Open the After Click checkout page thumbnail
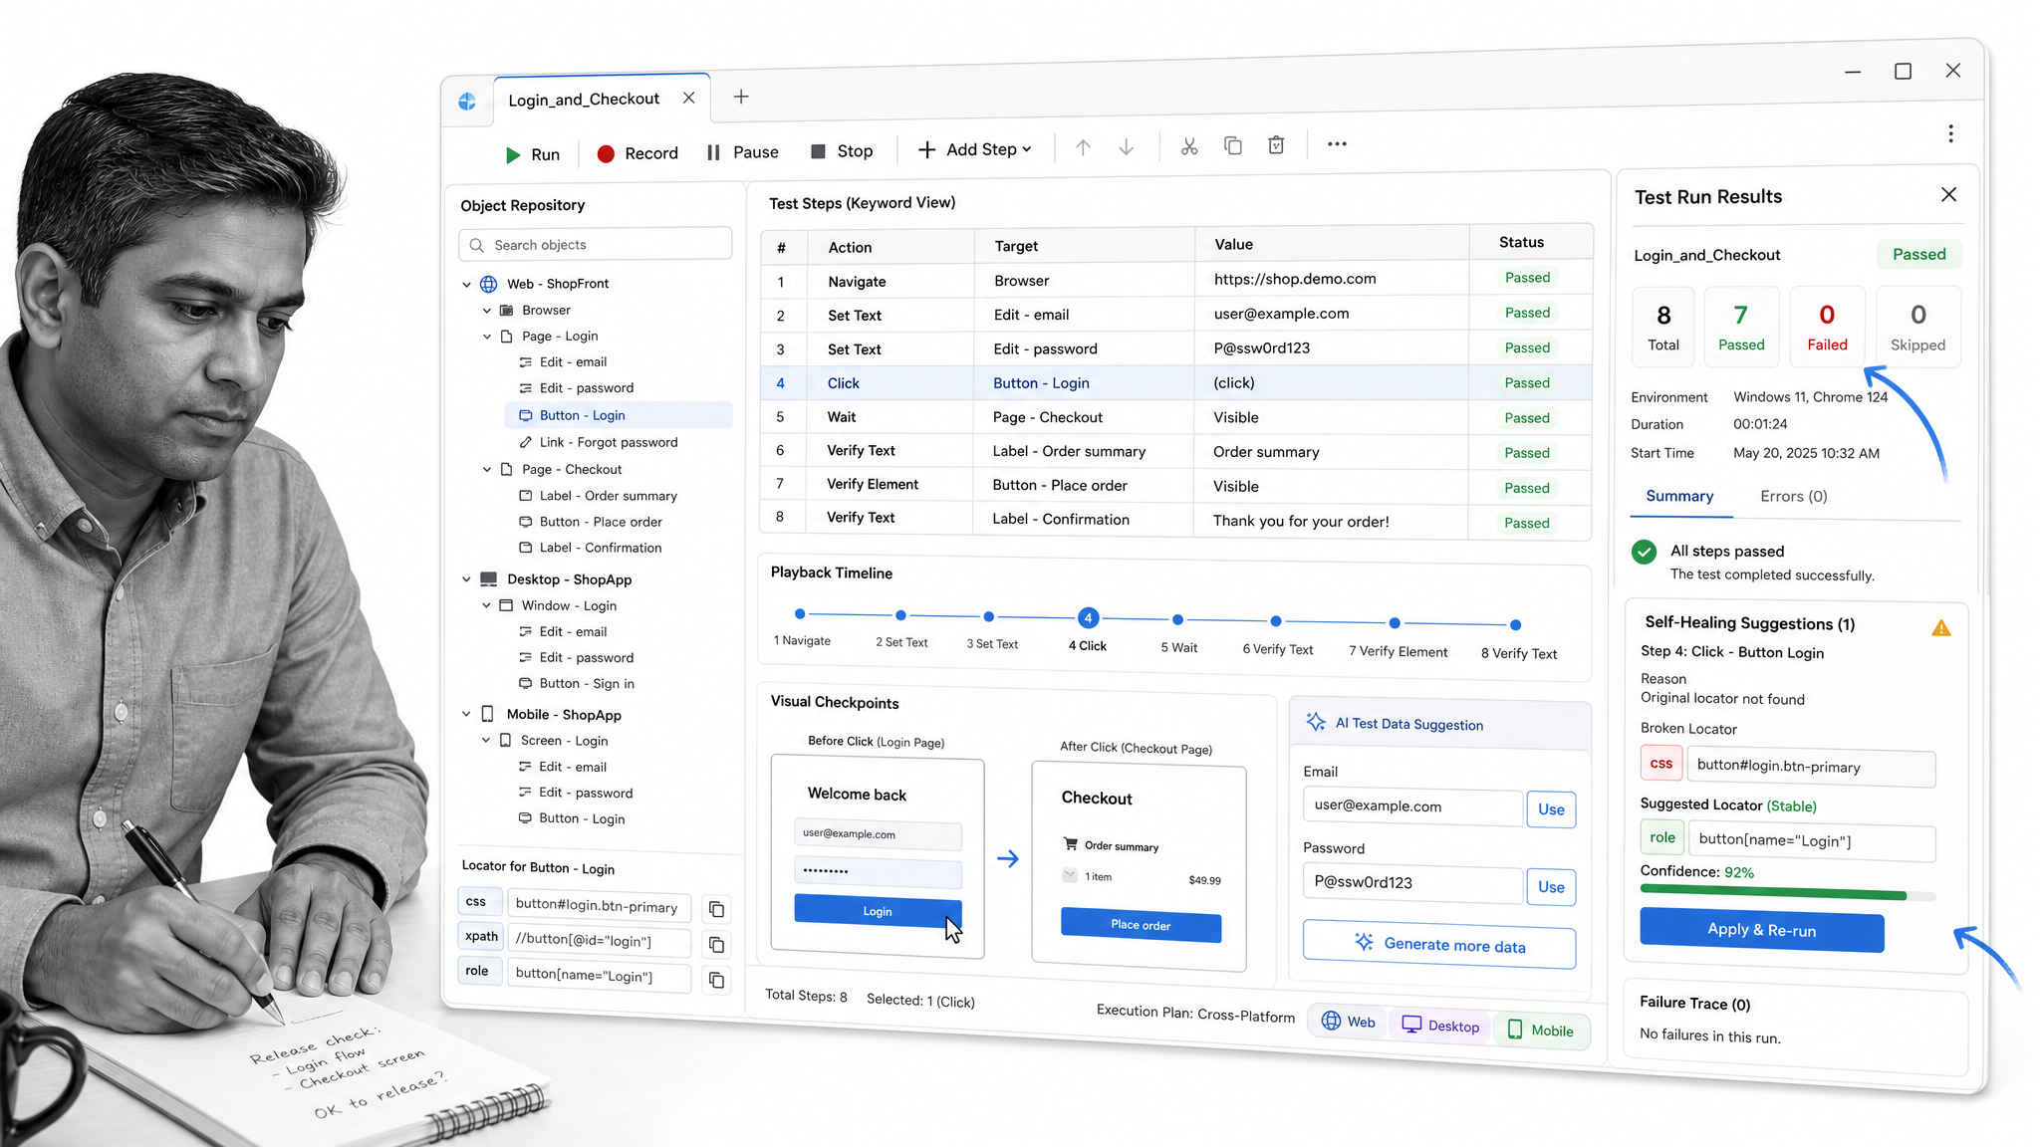 point(1139,866)
